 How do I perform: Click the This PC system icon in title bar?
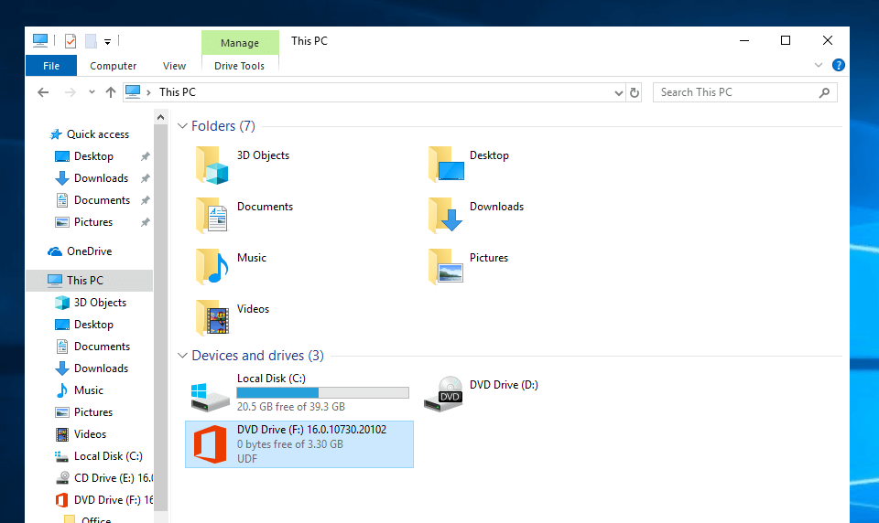(x=39, y=40)
